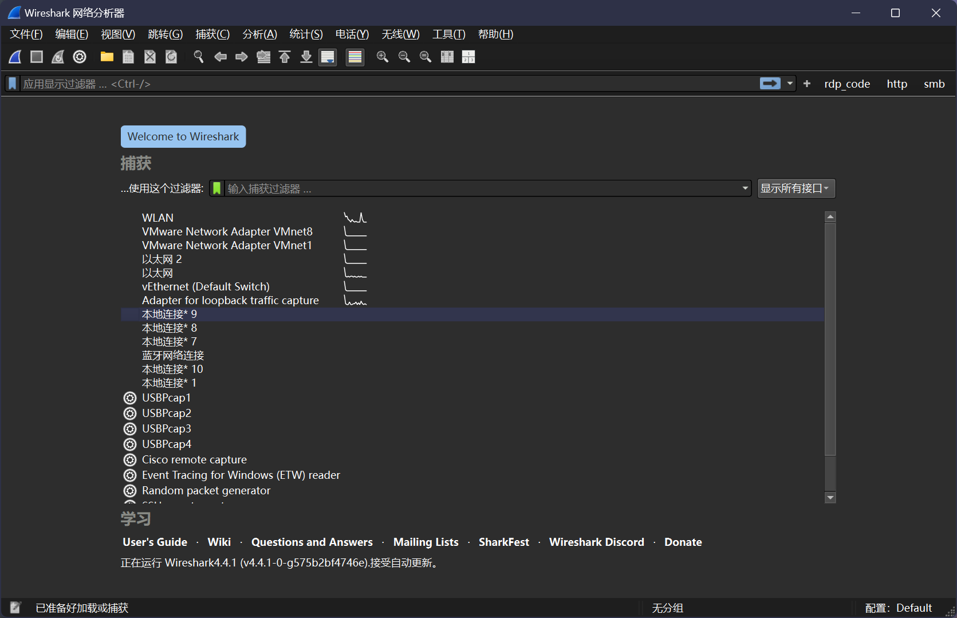This screenshot has height=618, width=957.
Task: Expand the display filter history dropdown arrow
Action: [x=790, y=84]
